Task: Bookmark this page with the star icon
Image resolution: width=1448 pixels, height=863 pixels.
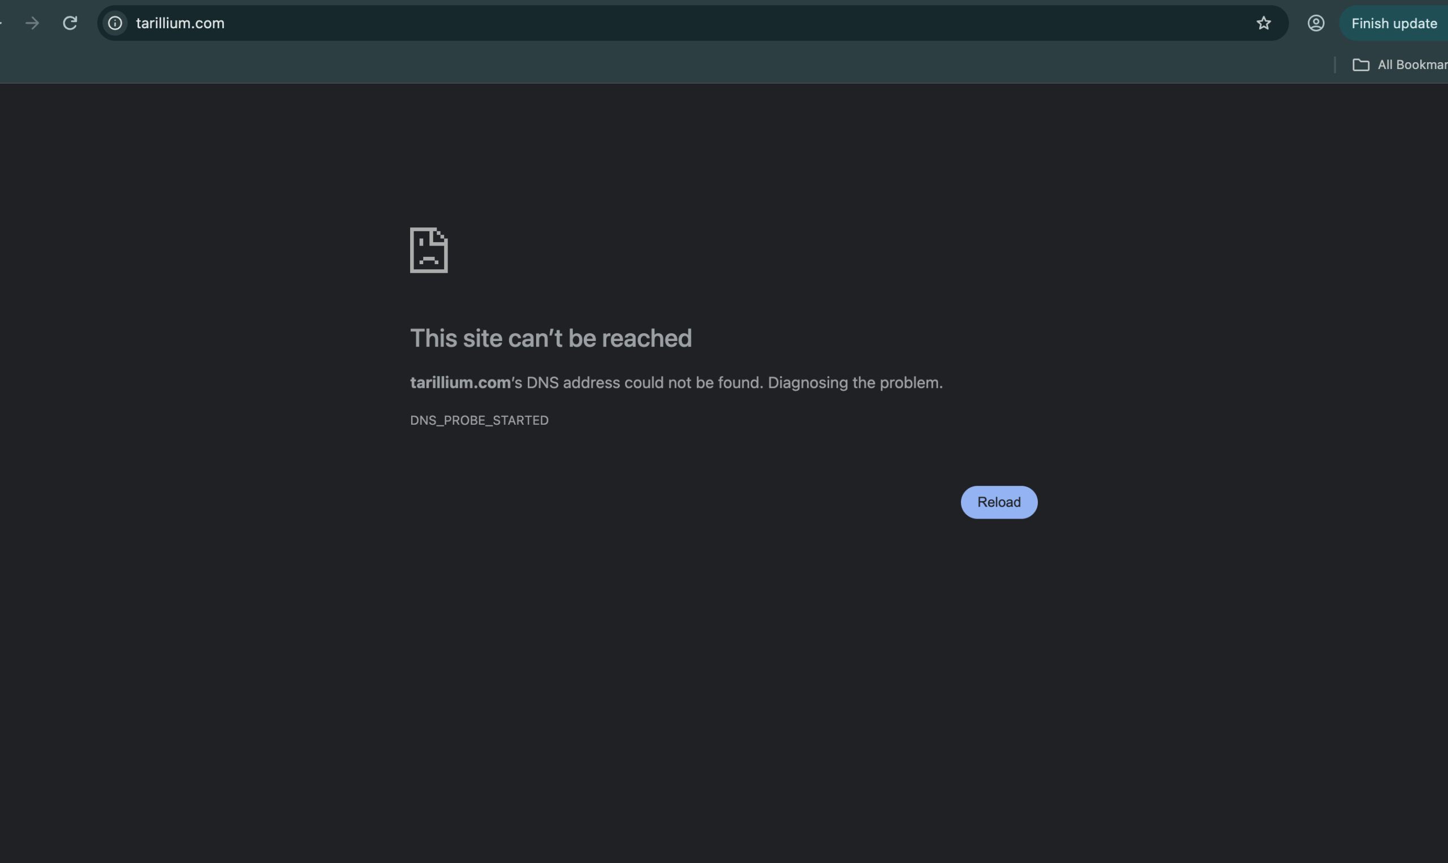Action: tap(1263, 23)
